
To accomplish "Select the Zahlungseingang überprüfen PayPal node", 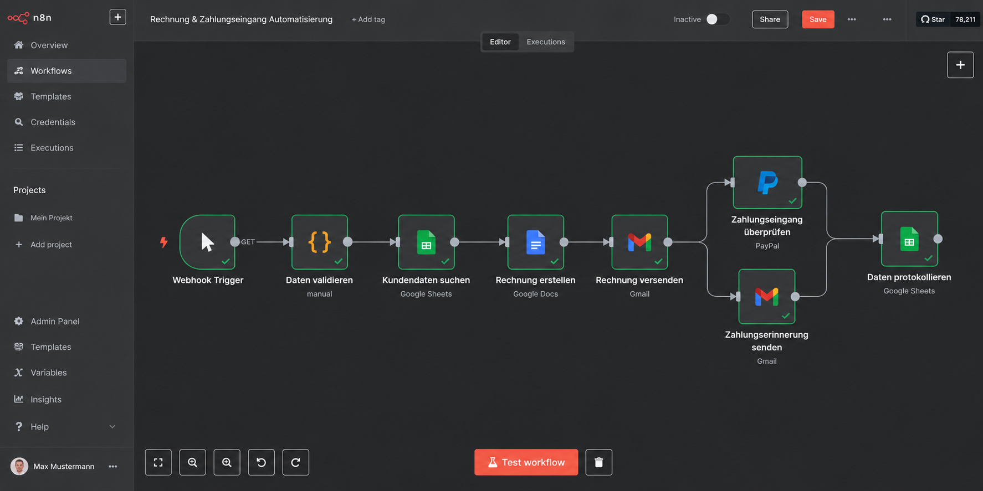I will (x=767, y=182).
